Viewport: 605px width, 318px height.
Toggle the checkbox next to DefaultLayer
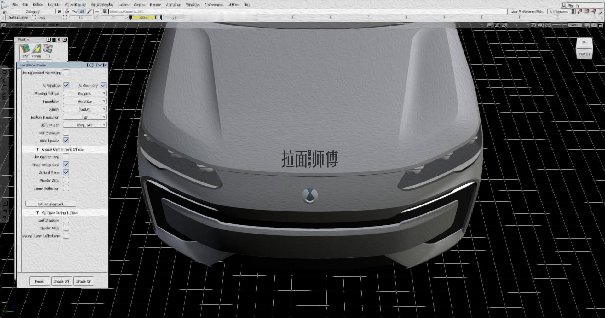(34, 17)
